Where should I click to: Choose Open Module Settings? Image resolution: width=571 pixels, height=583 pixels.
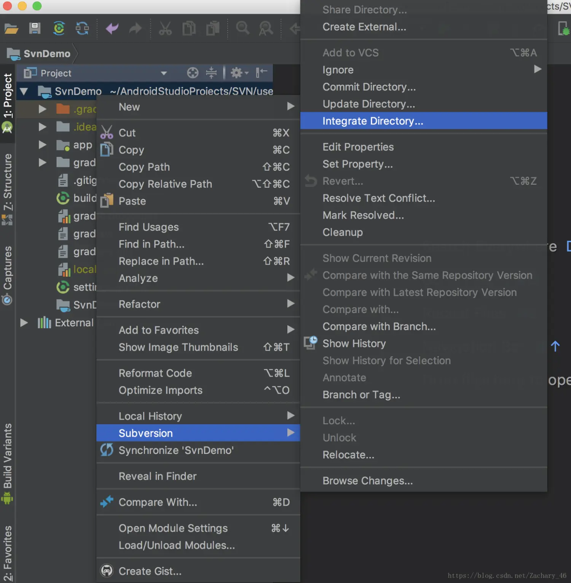pos(198,528)
